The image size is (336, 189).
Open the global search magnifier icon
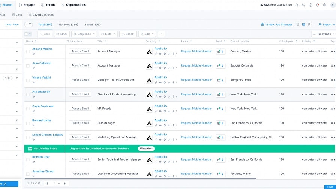click(x=296, y=5)
